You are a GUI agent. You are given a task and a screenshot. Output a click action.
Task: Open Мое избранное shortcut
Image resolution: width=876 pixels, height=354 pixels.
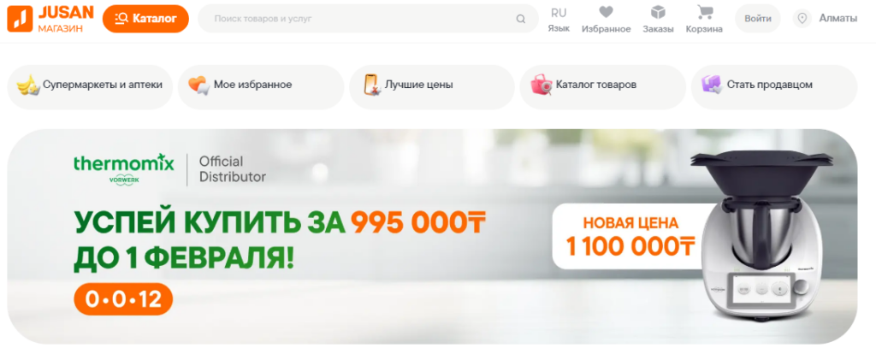pos(261,86)
